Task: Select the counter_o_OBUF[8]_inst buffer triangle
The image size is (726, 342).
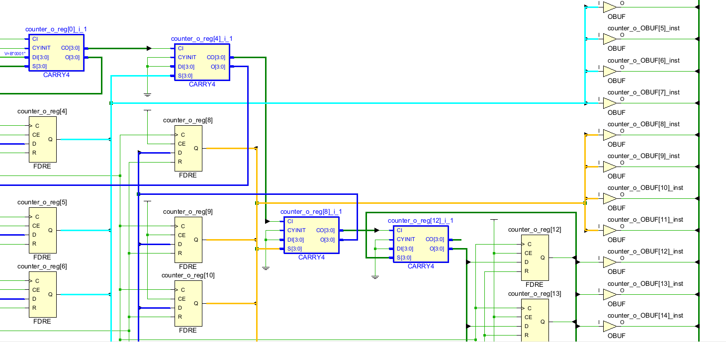Action: pos(609,135)
